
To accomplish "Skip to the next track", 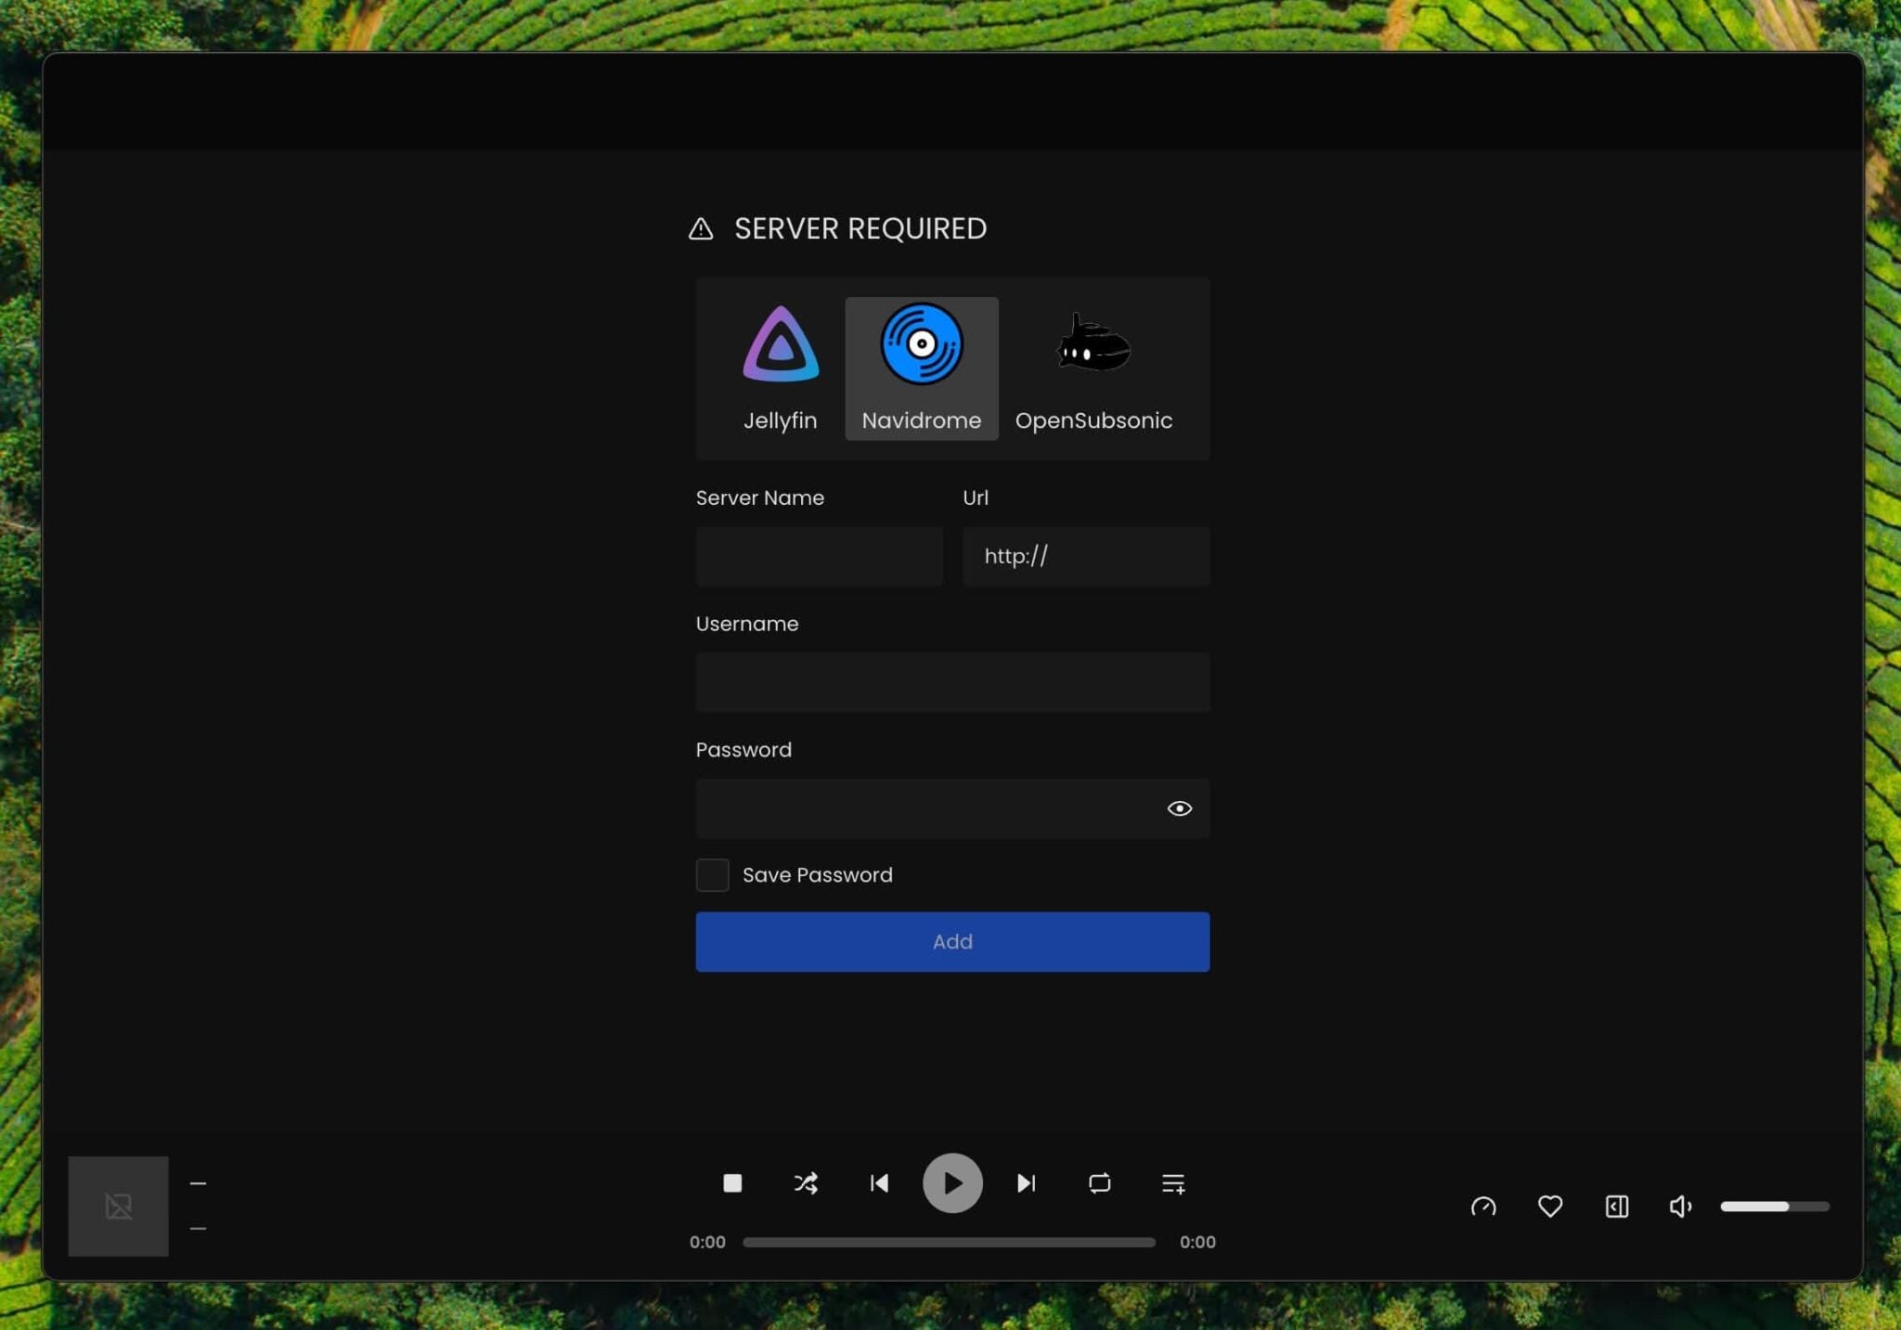I will 1024,1182.
